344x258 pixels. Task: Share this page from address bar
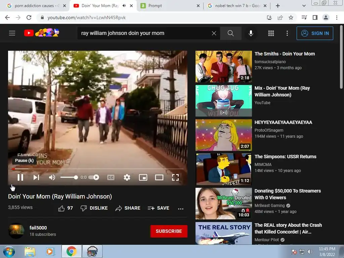280,17
